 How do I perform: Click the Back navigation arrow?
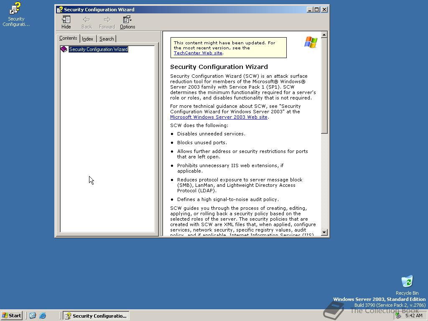click(87, 23)
